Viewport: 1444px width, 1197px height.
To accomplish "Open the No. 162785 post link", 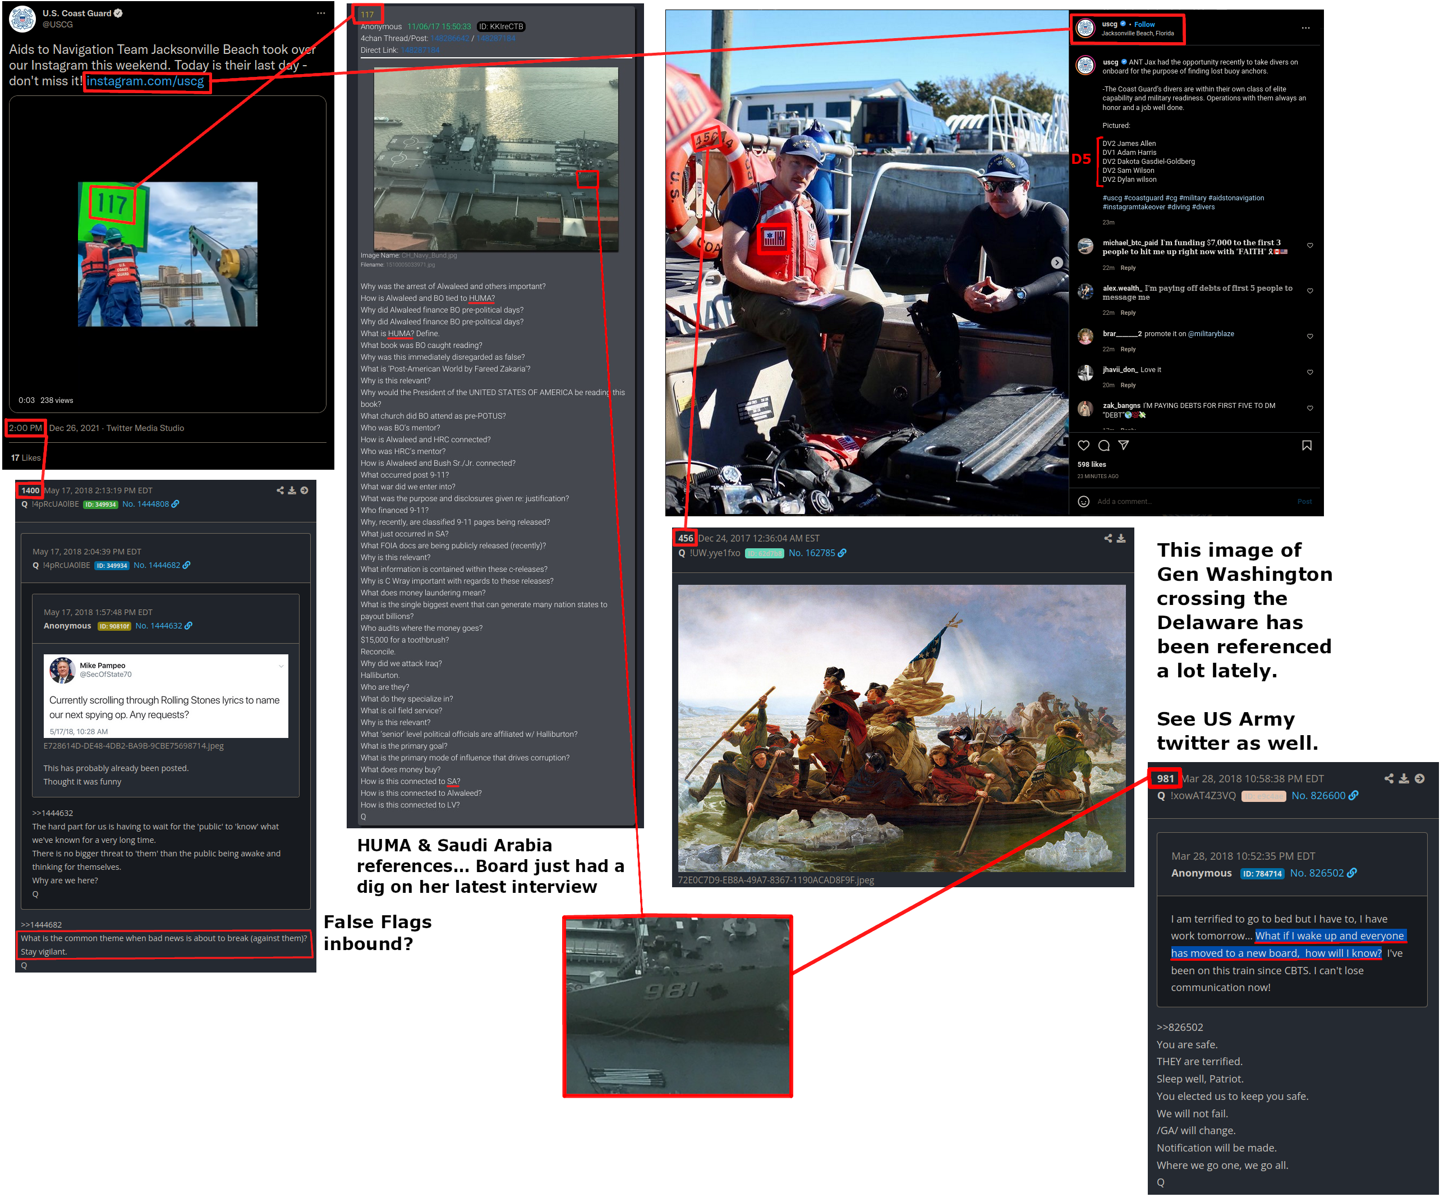I will coord(811,553).
